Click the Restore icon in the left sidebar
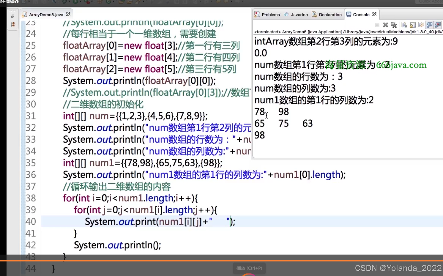 12,16
